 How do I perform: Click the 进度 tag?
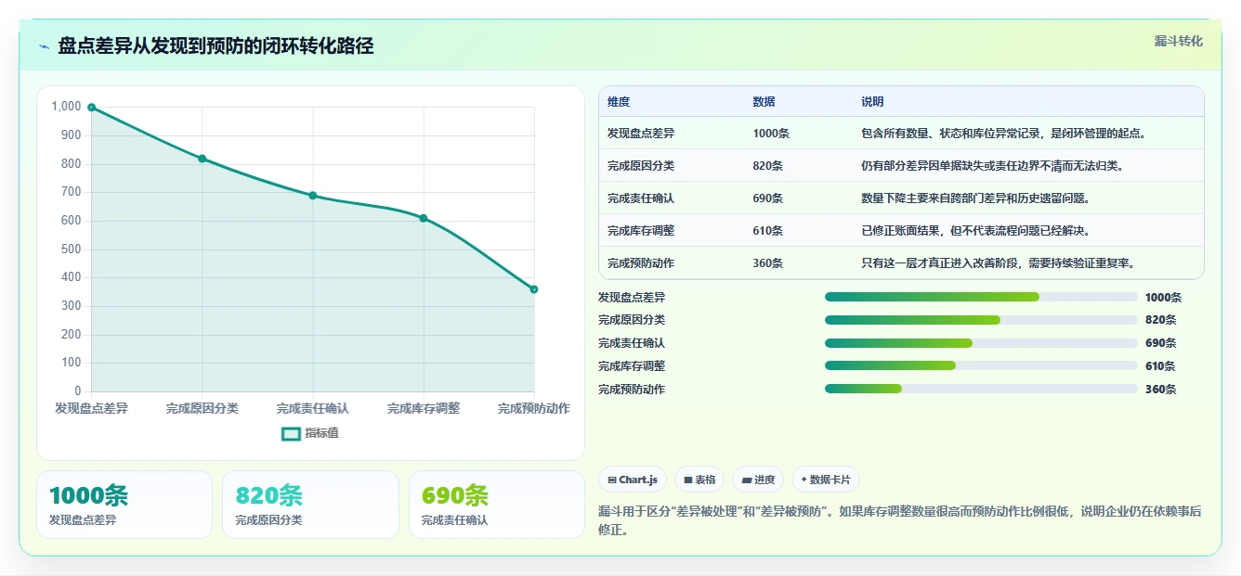pos(758,480)
